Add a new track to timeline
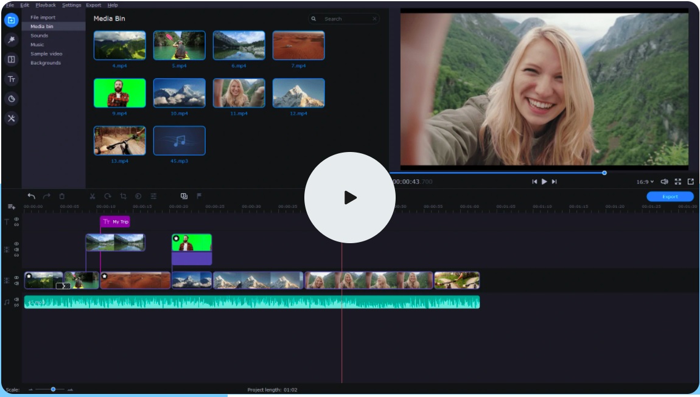 pyautogui.click(x=11, y=207)
